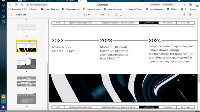Open the inCruises bookmark dropdown
This screenshot has height=112, width=200.
(34, 9)
